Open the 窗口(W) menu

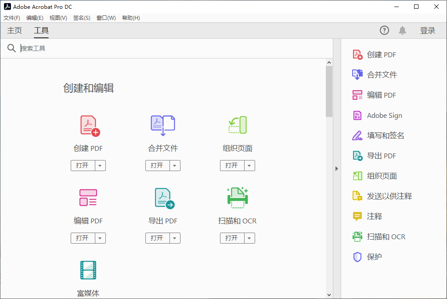pos(106,18)
